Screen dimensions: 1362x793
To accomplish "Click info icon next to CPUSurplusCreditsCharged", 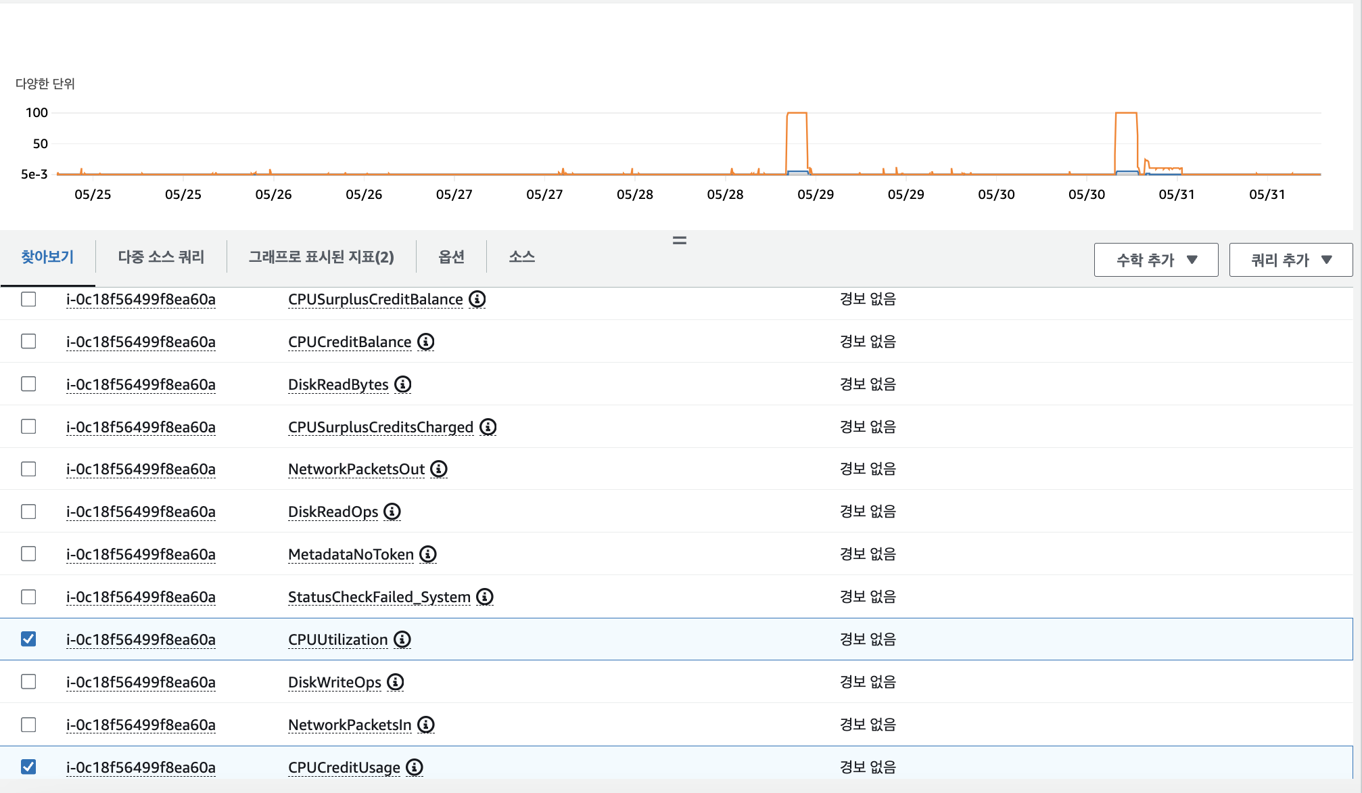I will coord(488,427).
